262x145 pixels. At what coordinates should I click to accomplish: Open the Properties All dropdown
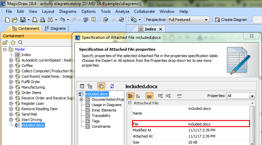(x=241, y=96)
